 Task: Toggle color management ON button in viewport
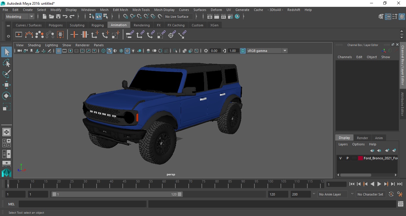pos(243,51)
